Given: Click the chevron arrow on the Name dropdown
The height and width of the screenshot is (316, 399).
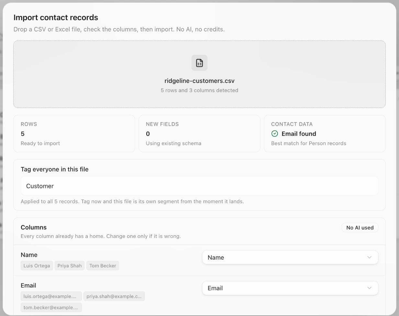Looking at the screenshot, I should [369, 257].
